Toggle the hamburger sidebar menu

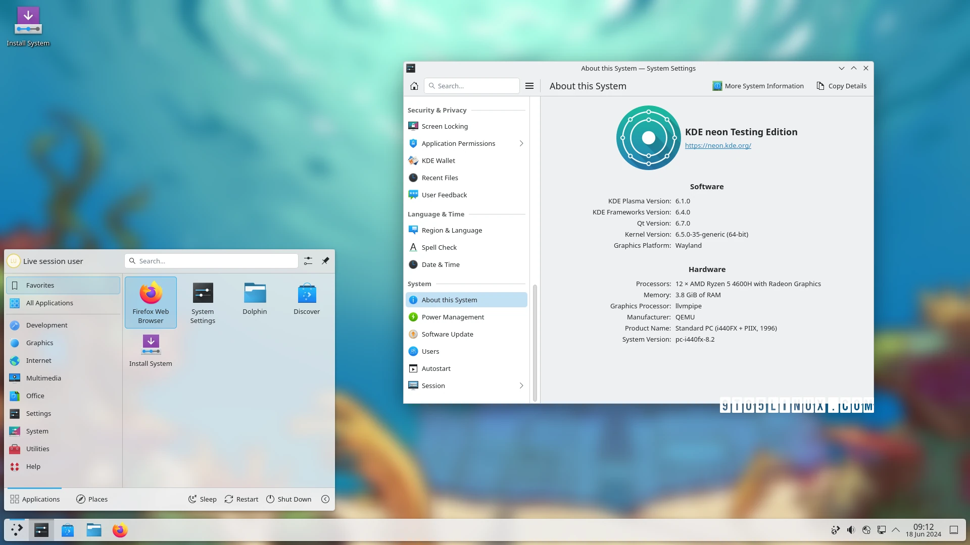click(529, 86)
